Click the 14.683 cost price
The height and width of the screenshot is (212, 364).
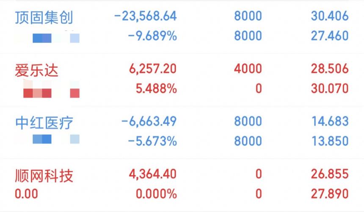[x=329, y=122]
